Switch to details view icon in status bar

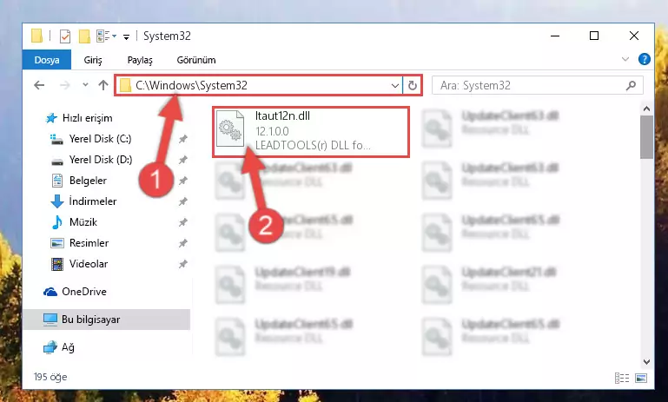tap(622, 378)
